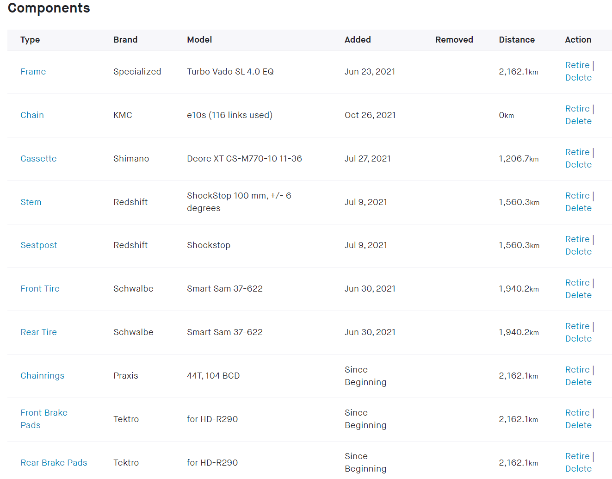Delete the Rear Brake Pads entry
612x479 pixels.
pos(578,469)
